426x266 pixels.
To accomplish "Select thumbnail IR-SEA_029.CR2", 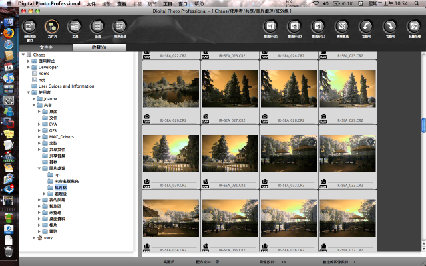I will pos(347,88).
